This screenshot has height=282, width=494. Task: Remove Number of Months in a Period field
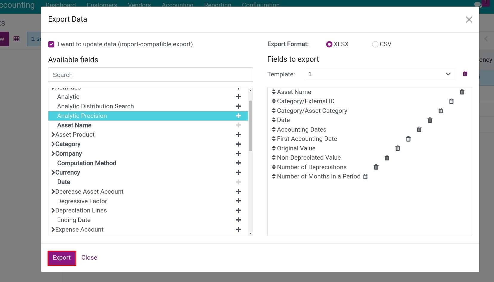(365, 177)
